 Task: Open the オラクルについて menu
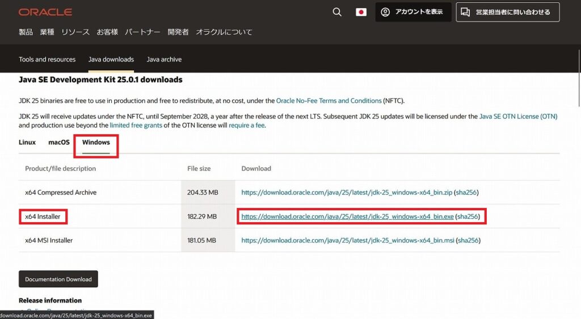(224, 32)
